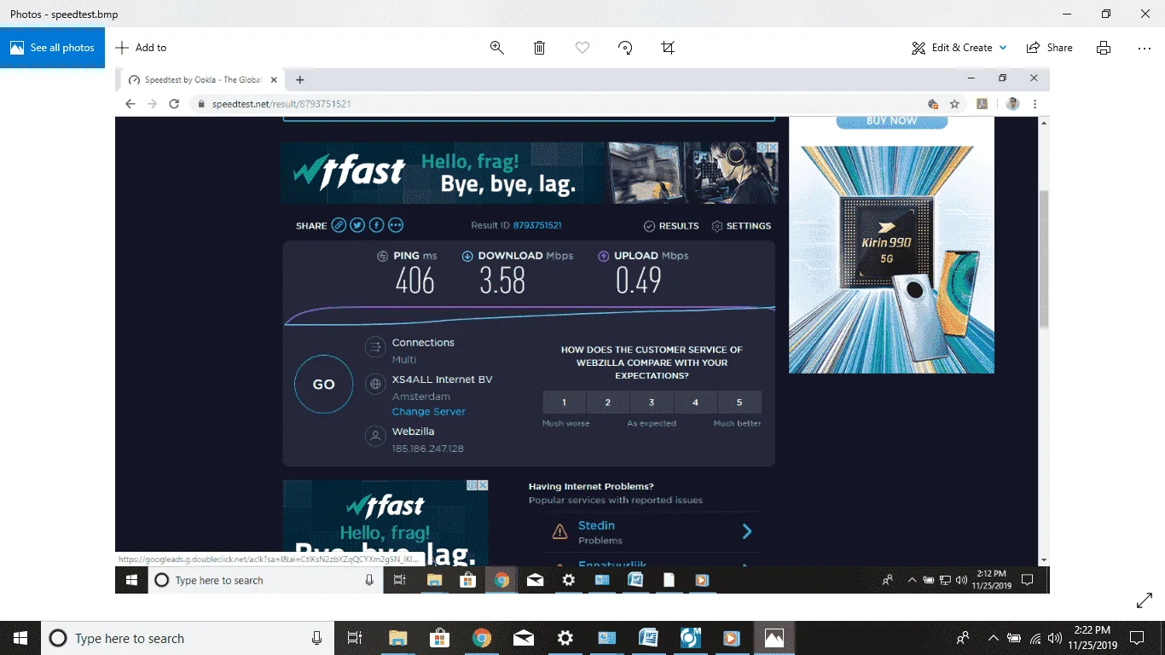Click the share link icon beside SHARE
Viewport: 1165px width, 655px height.
click(x=339, y=226)
